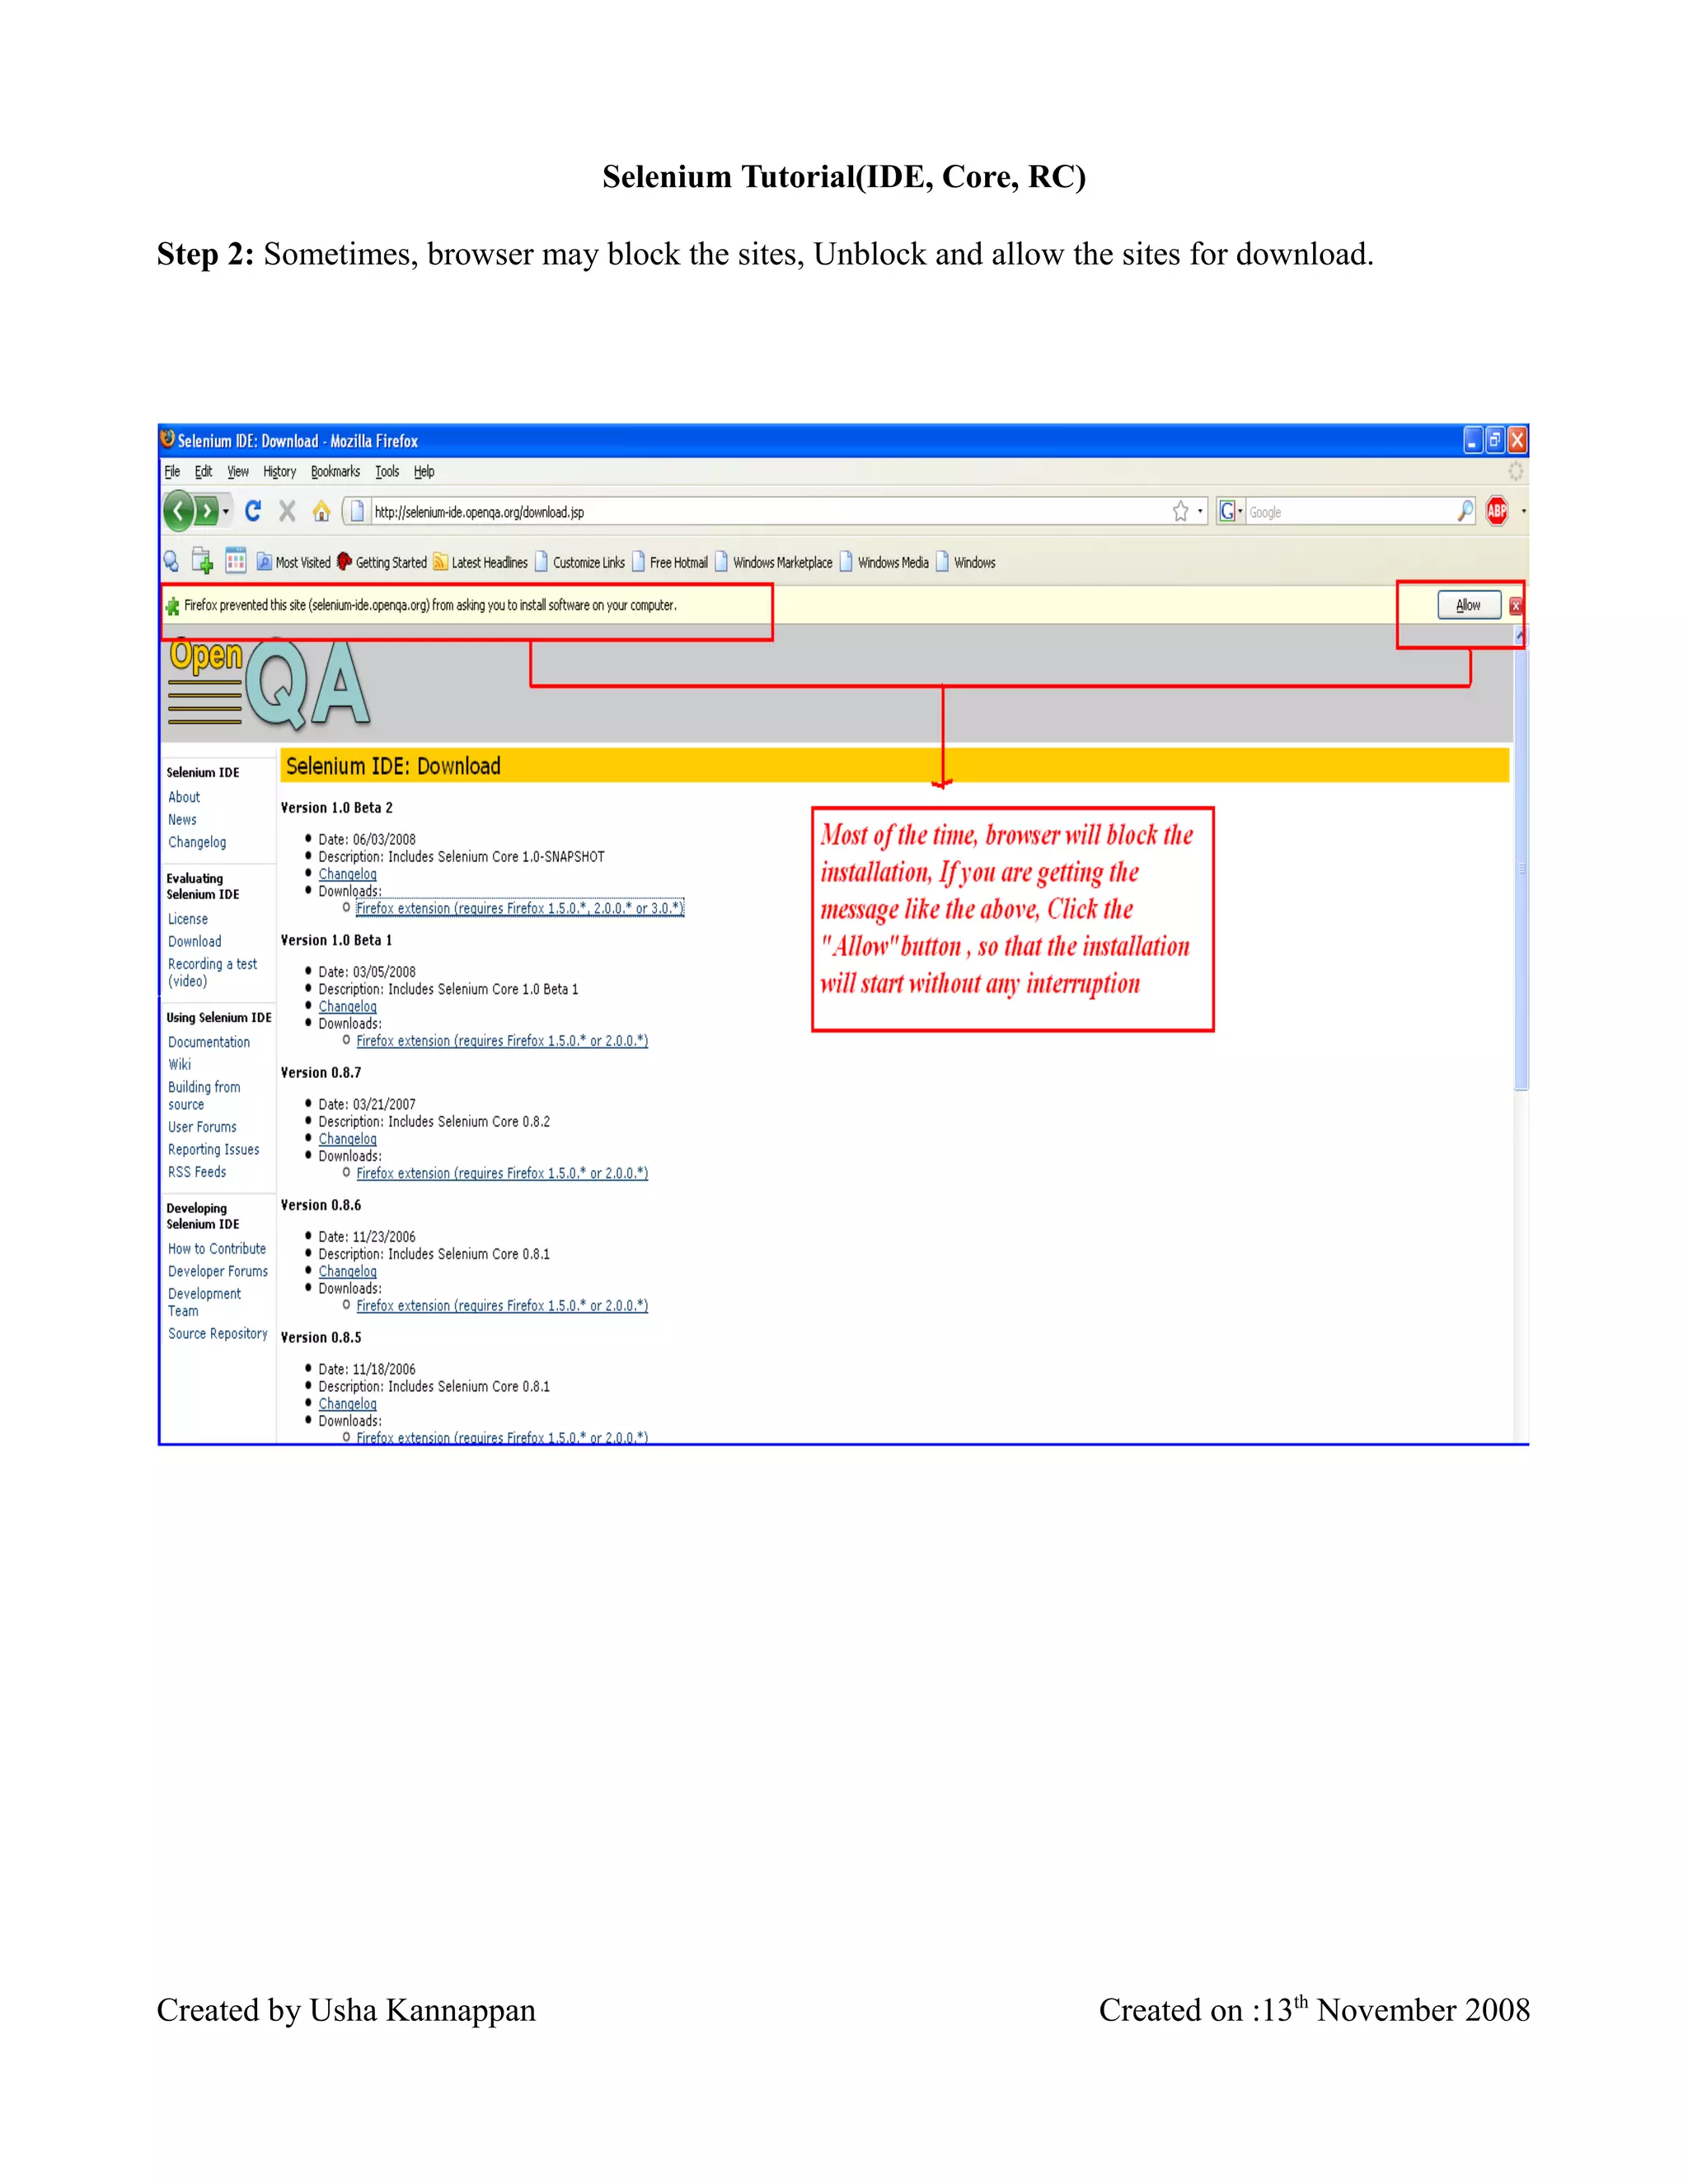1688x2184 pixels.
Task: Open the Customize Links bookmark
Action: (x=580, y=562)
